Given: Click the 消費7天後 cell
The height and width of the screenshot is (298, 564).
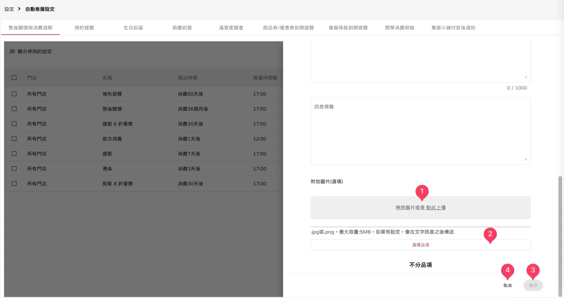Looking at the screenshot, I should (189, 154).
